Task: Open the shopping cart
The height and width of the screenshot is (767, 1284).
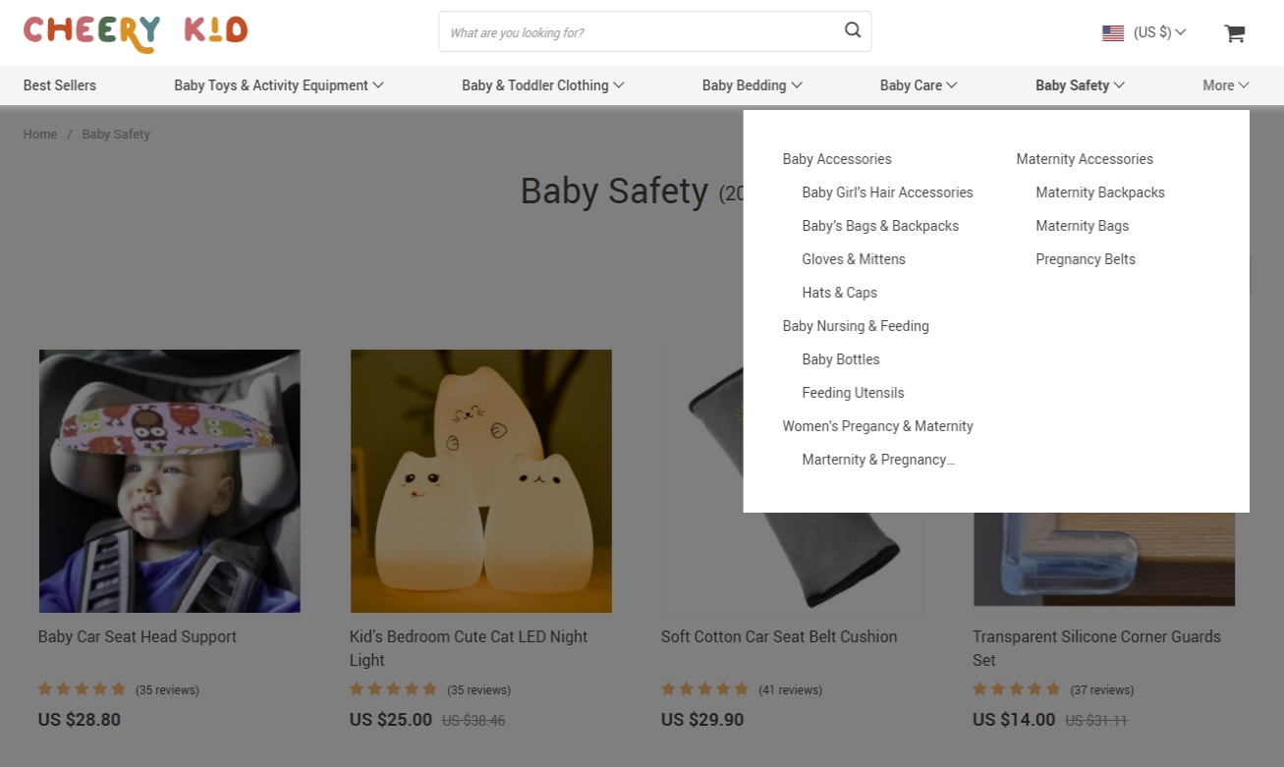Action: coord(1234,33)
